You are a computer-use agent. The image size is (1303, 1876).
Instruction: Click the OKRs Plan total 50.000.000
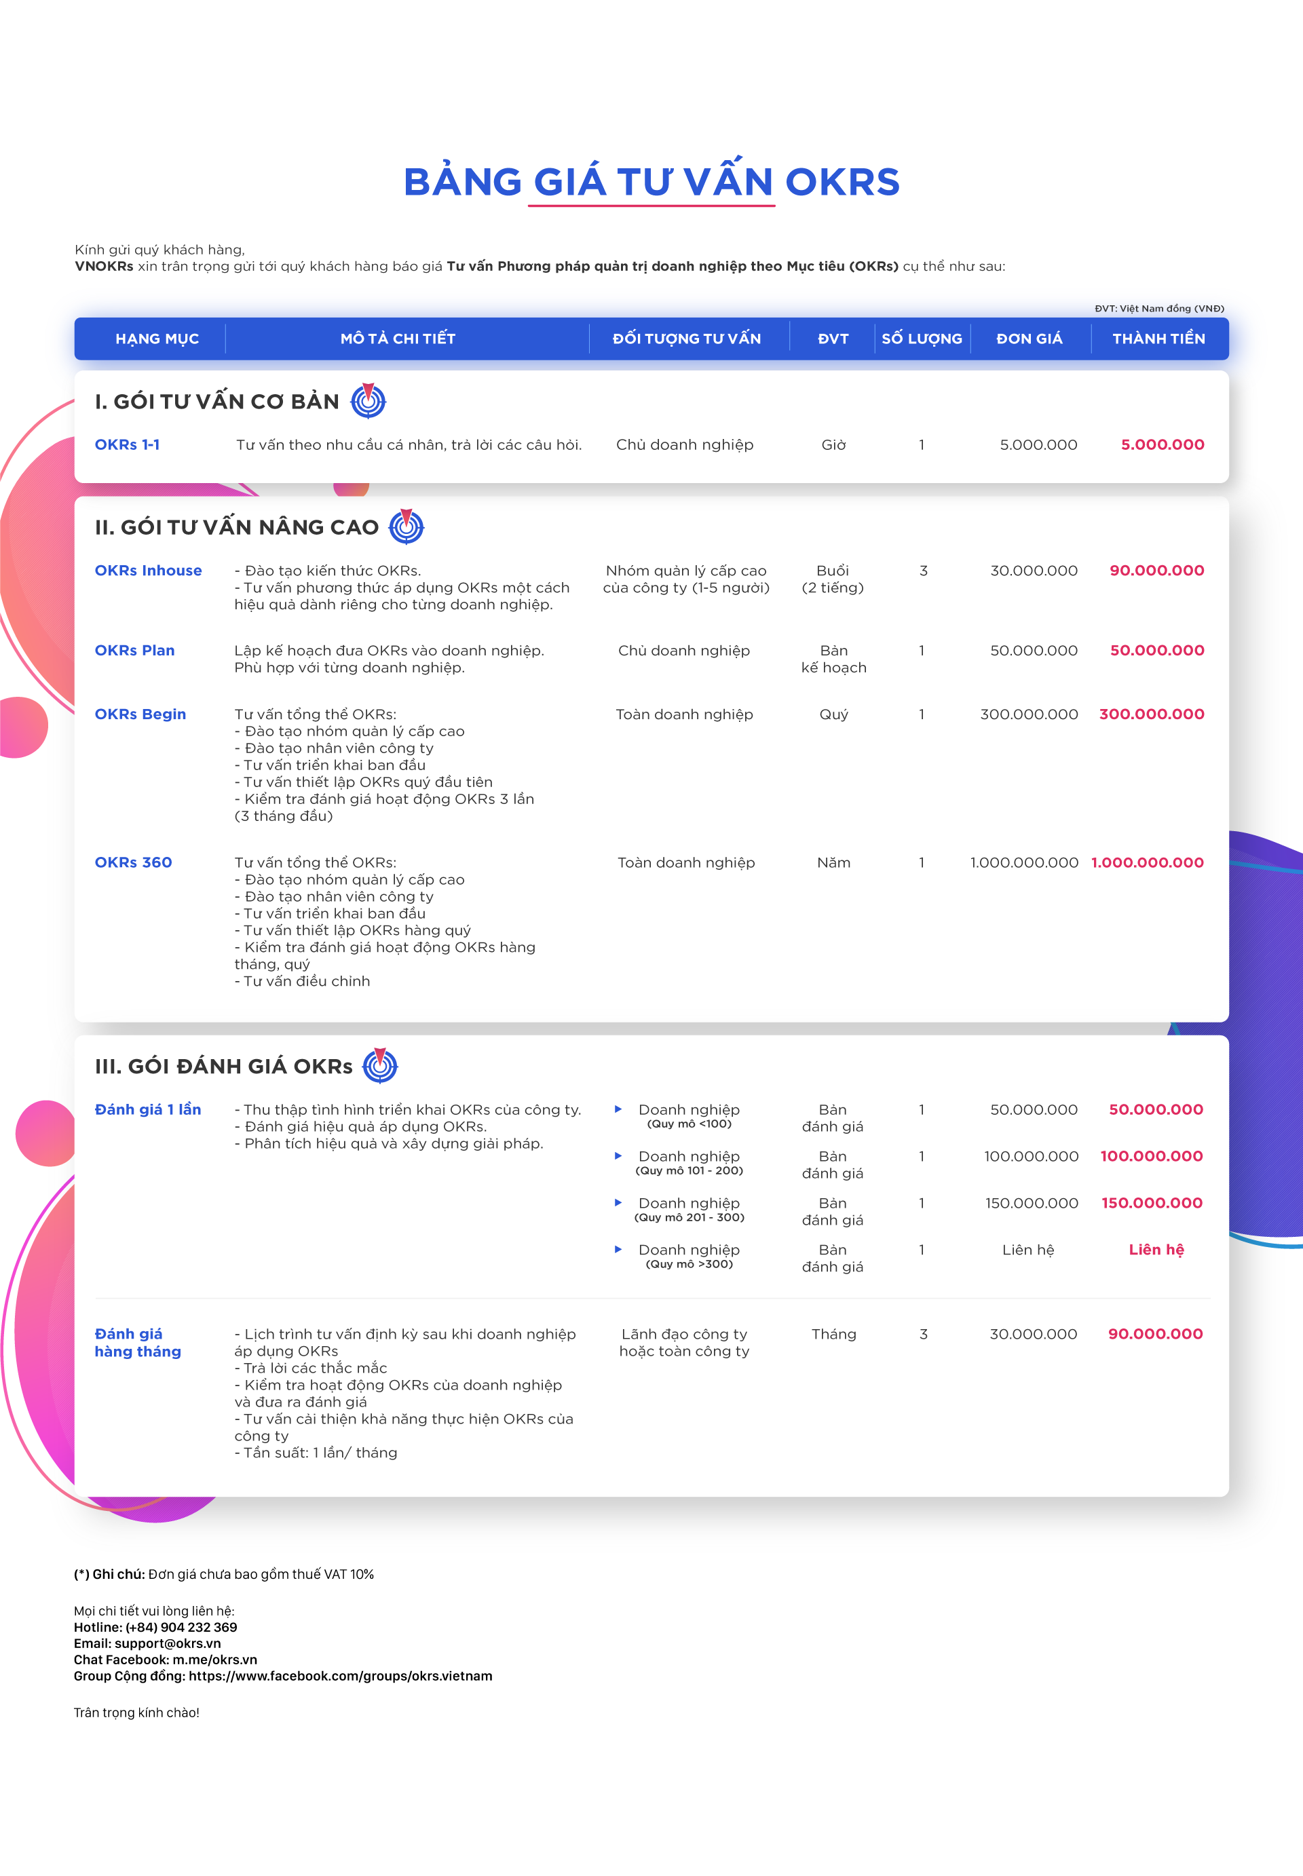1157,651
